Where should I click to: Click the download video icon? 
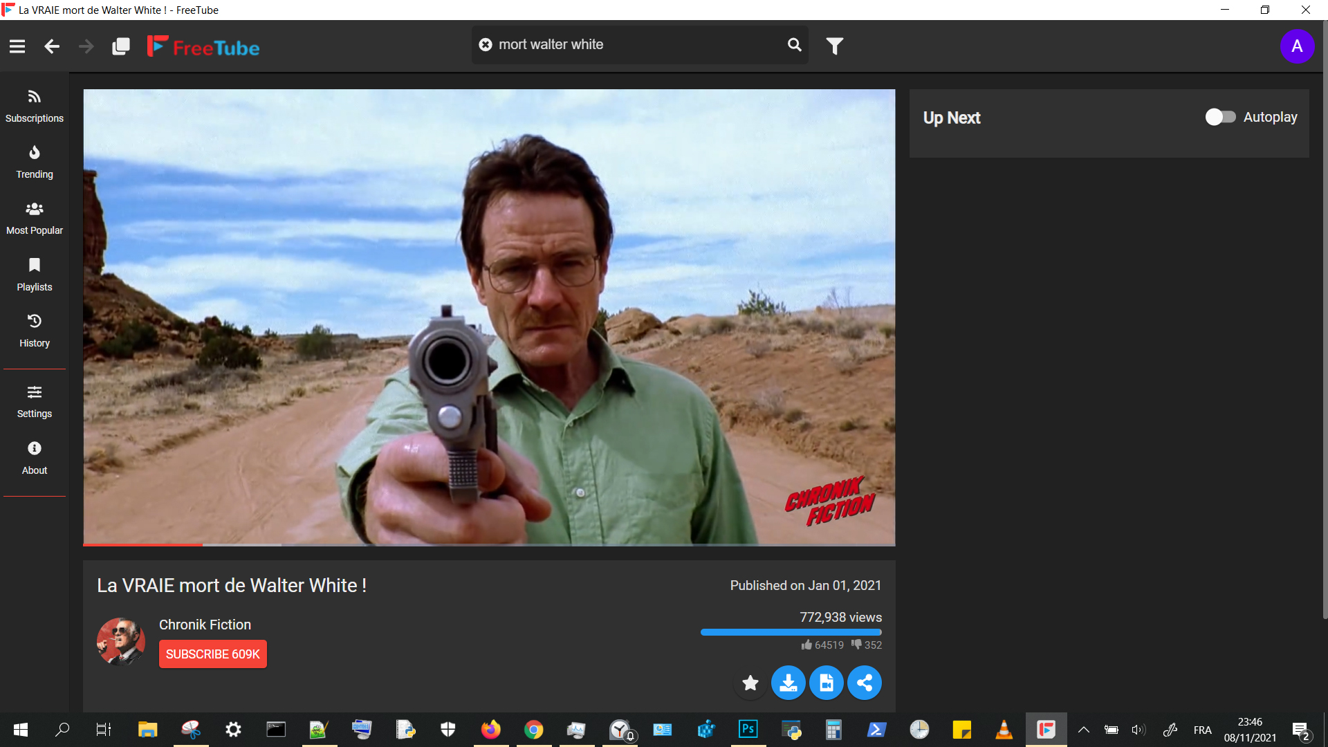point(788,683)
